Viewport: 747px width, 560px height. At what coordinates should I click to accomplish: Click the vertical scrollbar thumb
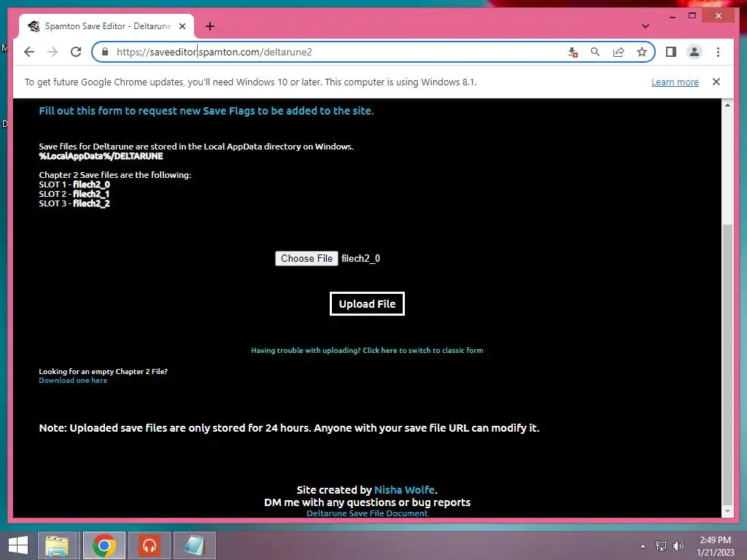point(727,365)
